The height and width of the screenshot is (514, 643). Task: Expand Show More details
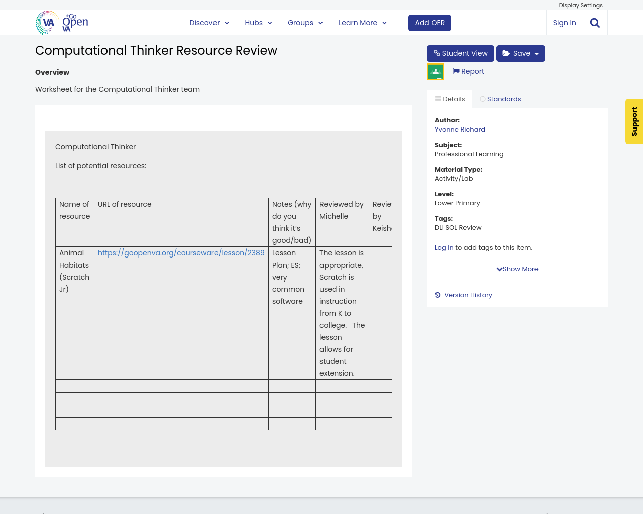(x=517, y=269)
